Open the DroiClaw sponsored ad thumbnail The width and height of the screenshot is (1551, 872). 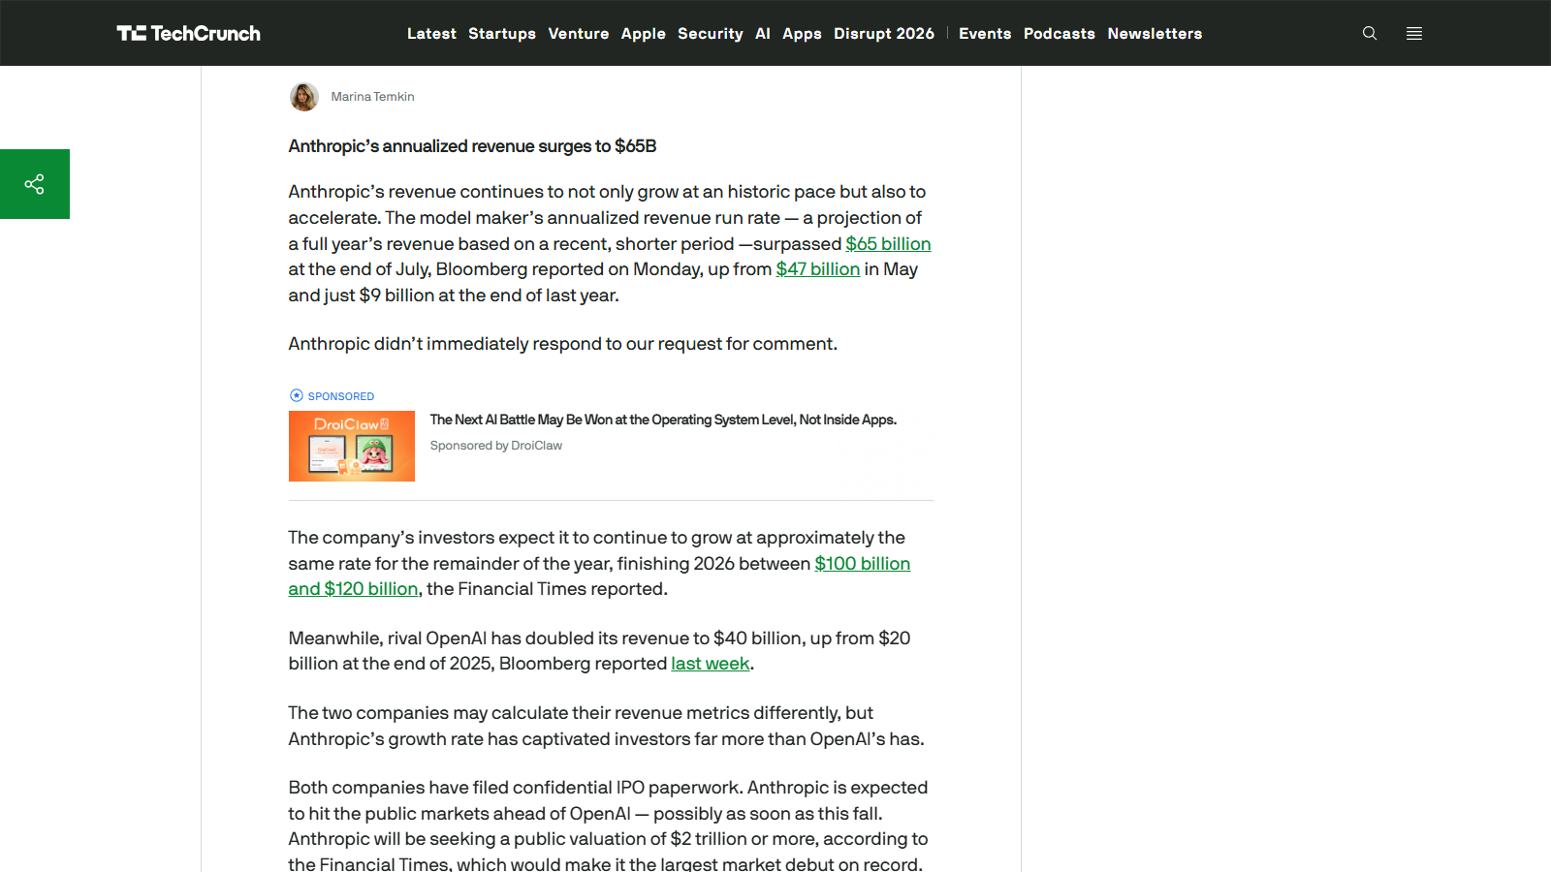click(352, 446)
